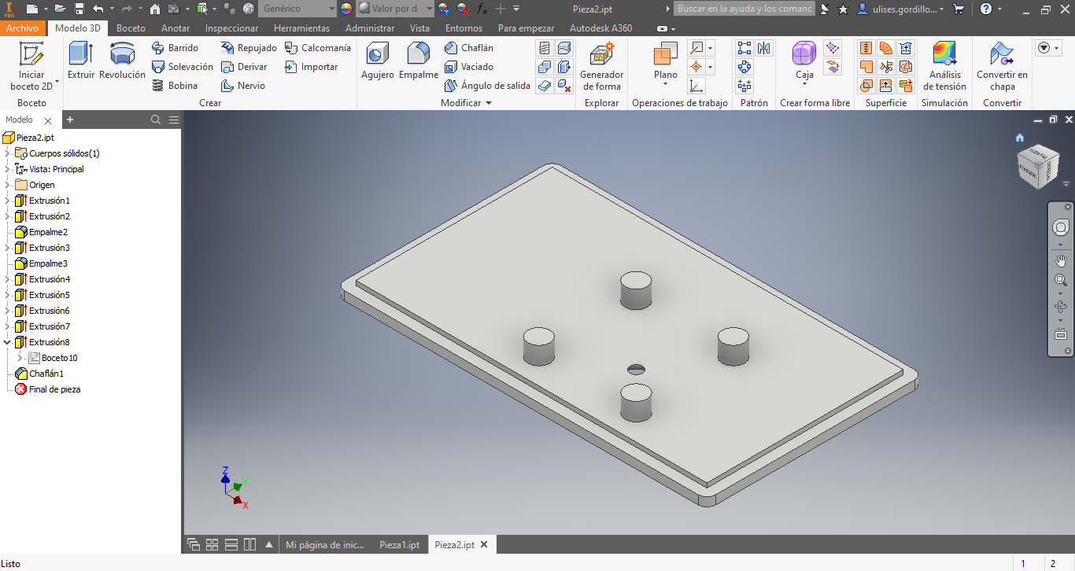The width and height of the screenshot is (1075, 571).
Task: Select the Extruir tool
Action: click(x=81, y=61)
